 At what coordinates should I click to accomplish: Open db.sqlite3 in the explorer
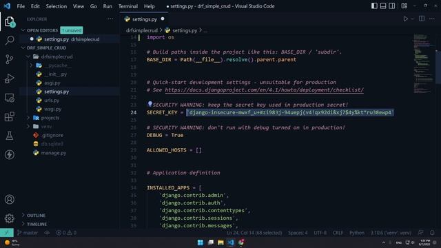point(52,144)
